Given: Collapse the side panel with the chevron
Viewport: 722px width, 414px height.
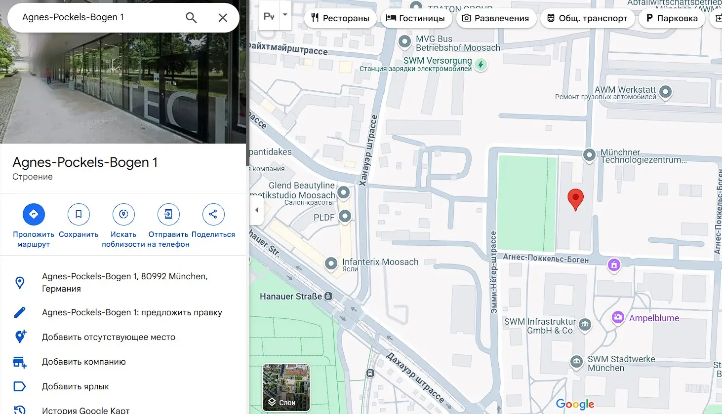Looking at the screenshot, I should [256, 209].
